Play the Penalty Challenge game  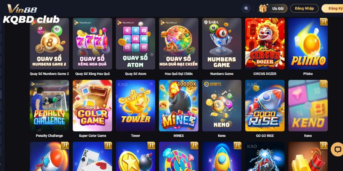coord(49,106)
